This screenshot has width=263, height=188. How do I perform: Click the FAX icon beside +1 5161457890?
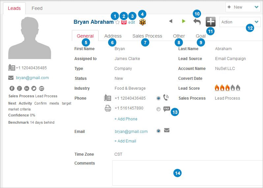point(167,109)
